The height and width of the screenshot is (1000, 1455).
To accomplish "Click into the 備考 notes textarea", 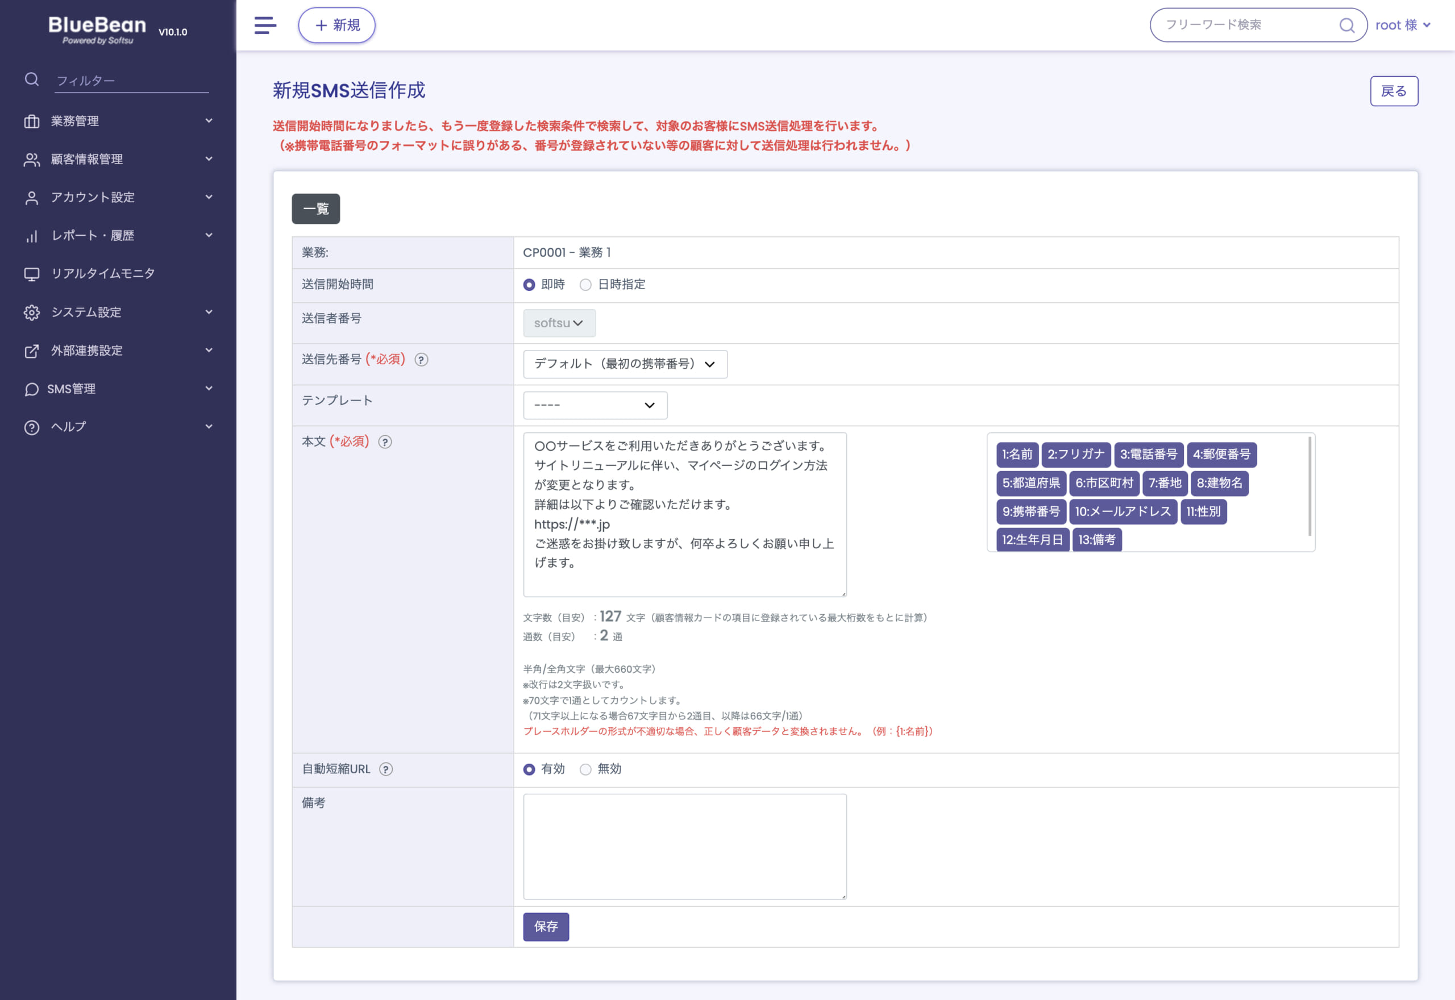I will [684, 847].
